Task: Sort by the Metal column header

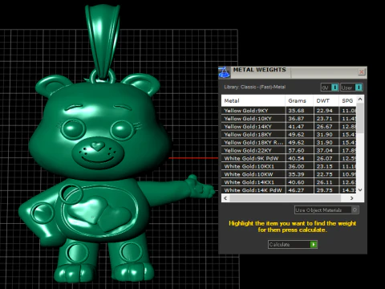Action: pos(253,101)
